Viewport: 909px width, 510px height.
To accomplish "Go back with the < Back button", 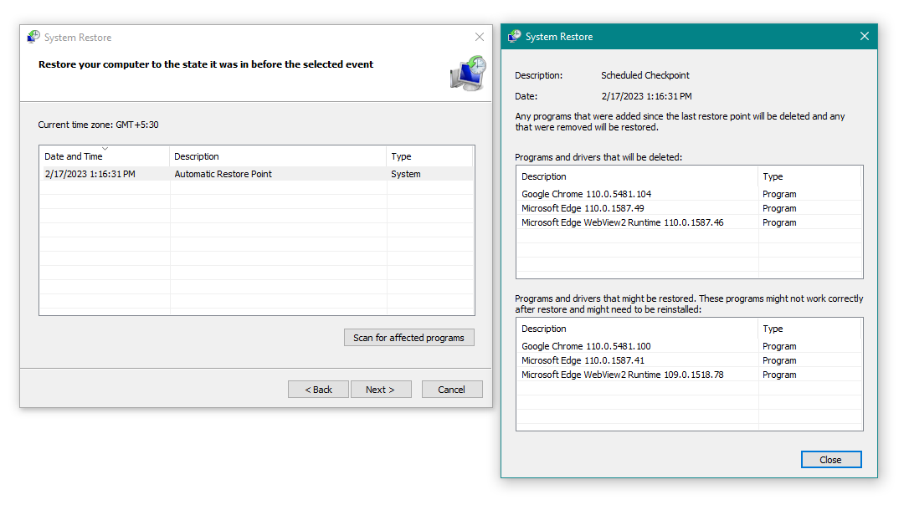I will pos(318,390).
